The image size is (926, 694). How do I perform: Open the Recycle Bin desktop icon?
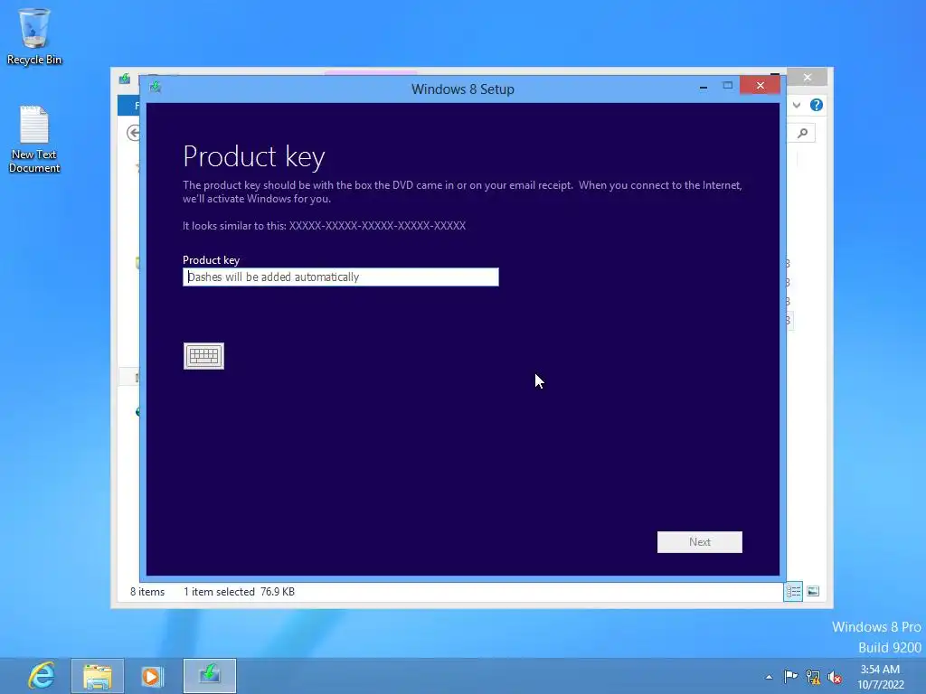click(x=34, y=36)
